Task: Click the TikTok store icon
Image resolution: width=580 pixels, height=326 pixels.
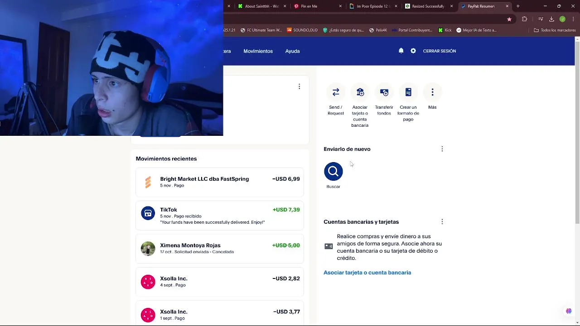Action: [148, 213]
